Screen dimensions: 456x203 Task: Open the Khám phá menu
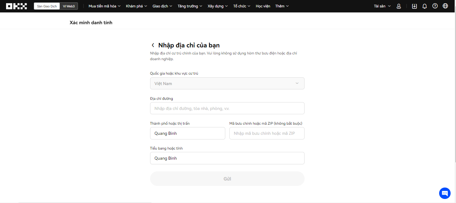pos(136,6)
